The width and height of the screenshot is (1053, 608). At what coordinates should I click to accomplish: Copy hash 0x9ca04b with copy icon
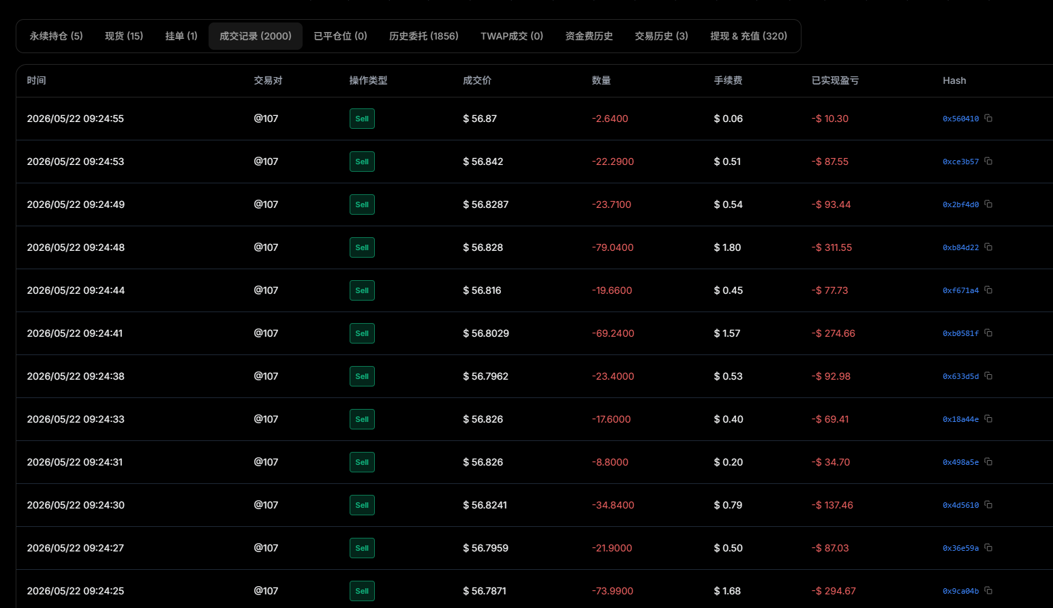988,590
